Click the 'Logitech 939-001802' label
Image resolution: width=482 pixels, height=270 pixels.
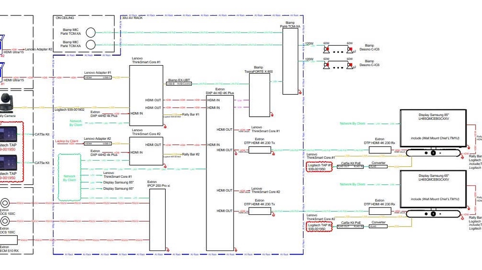69,110
